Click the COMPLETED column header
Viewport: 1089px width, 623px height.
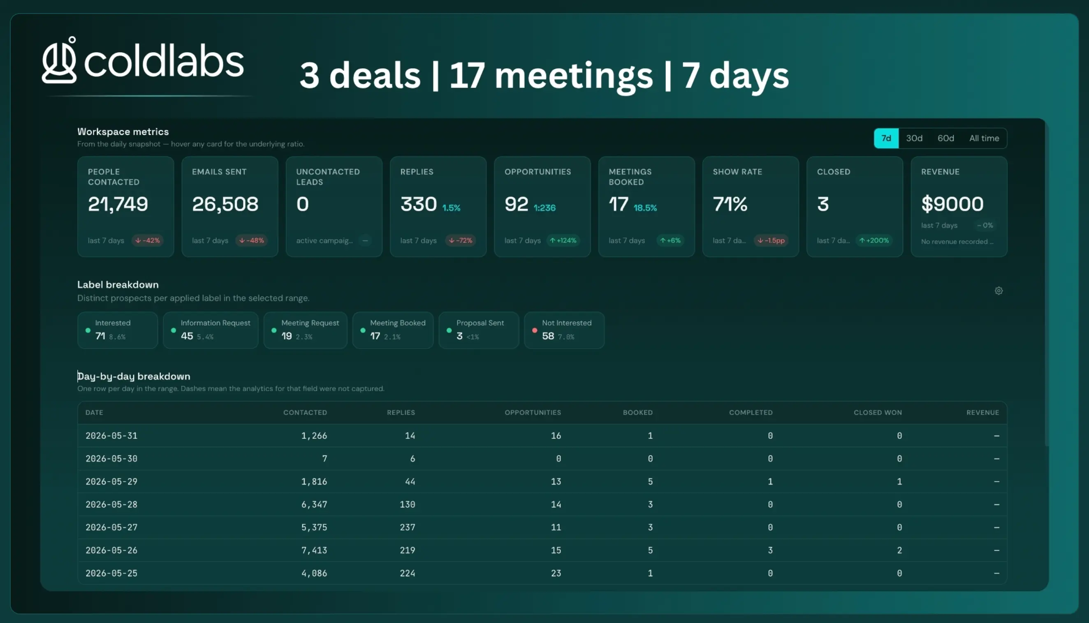751,413
